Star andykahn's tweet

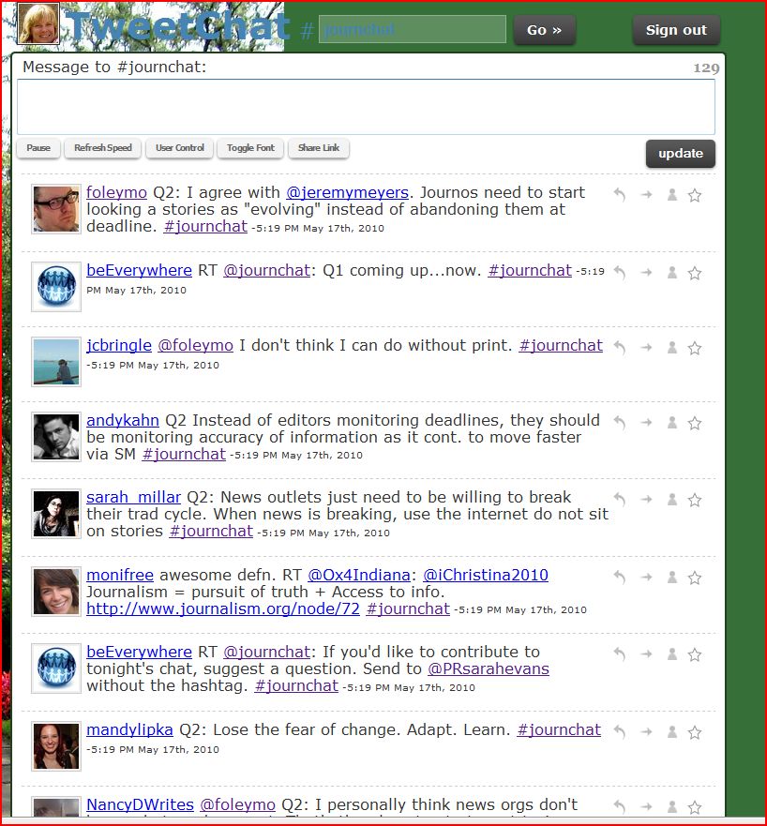point(695,423)
